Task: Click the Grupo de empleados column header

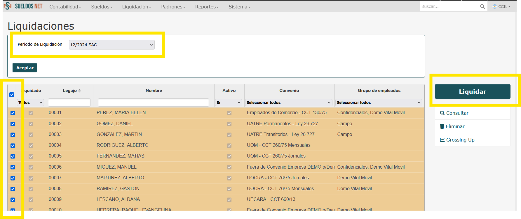Action: point(379,91)
